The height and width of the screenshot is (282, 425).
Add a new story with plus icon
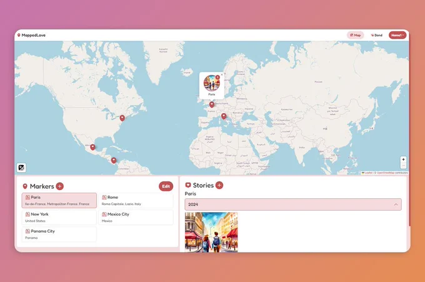(219, 185)
